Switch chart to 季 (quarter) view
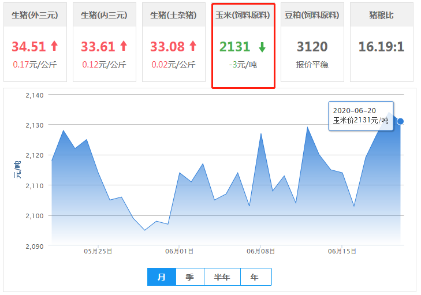Viewport: 421px width, 295px height. point(189,277)
